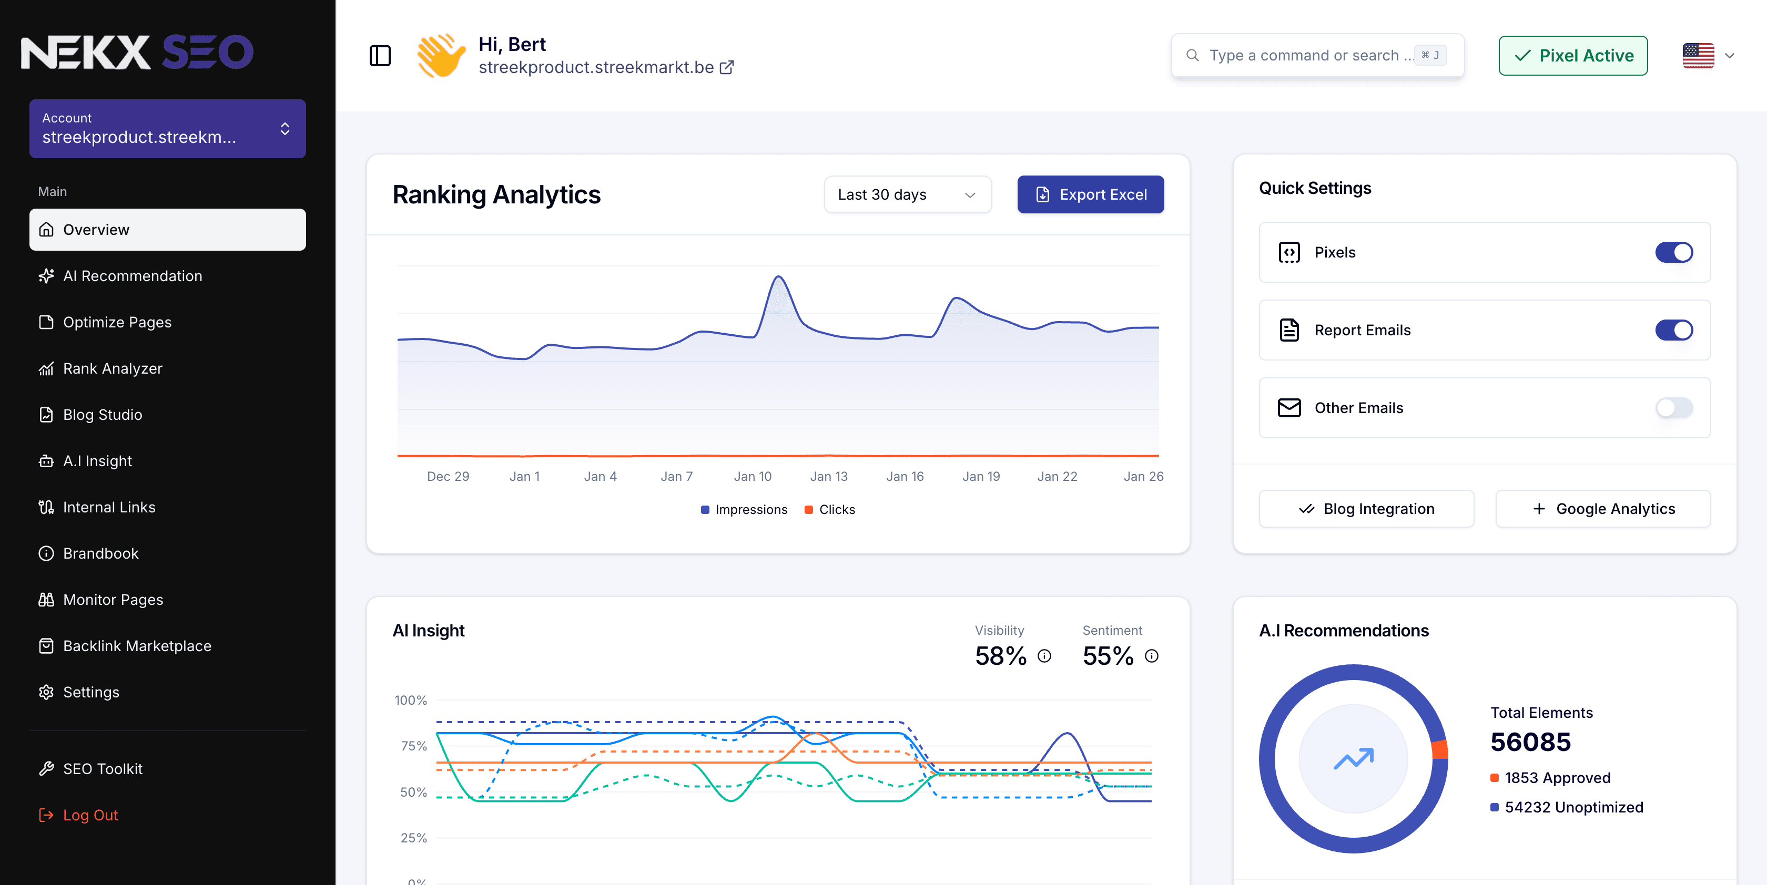Click the Backlink Marketplace bag icon
The image size is (1767, 885).
[46, 646]
